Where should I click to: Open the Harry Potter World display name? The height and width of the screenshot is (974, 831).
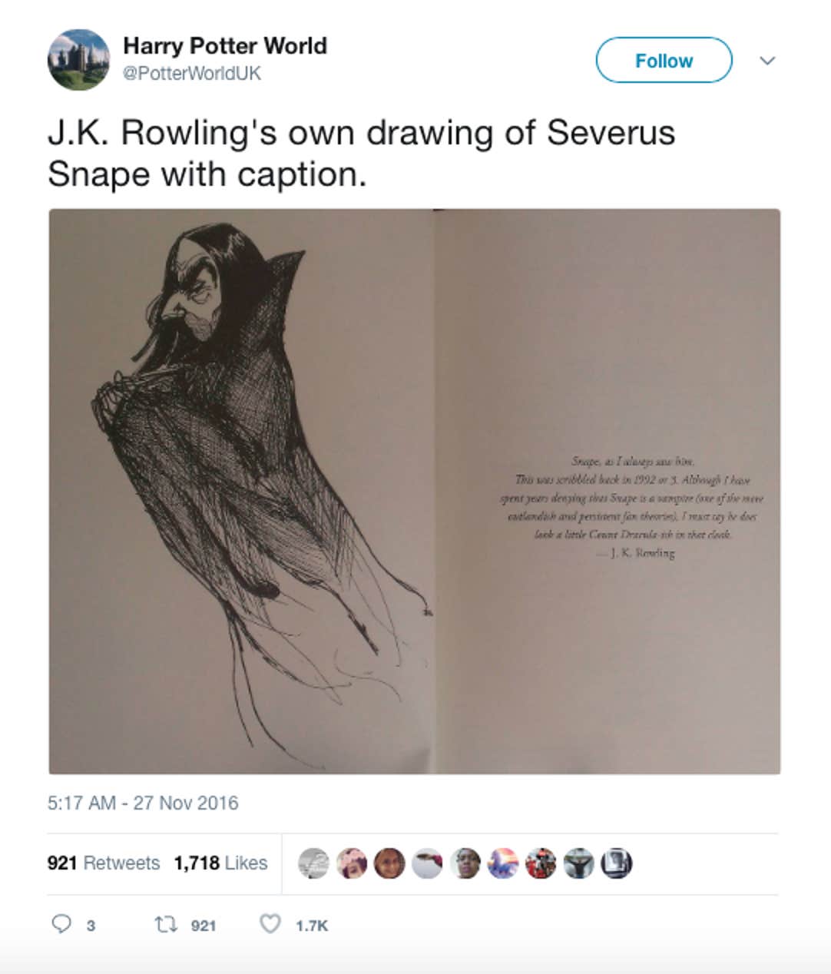(224, 46)
